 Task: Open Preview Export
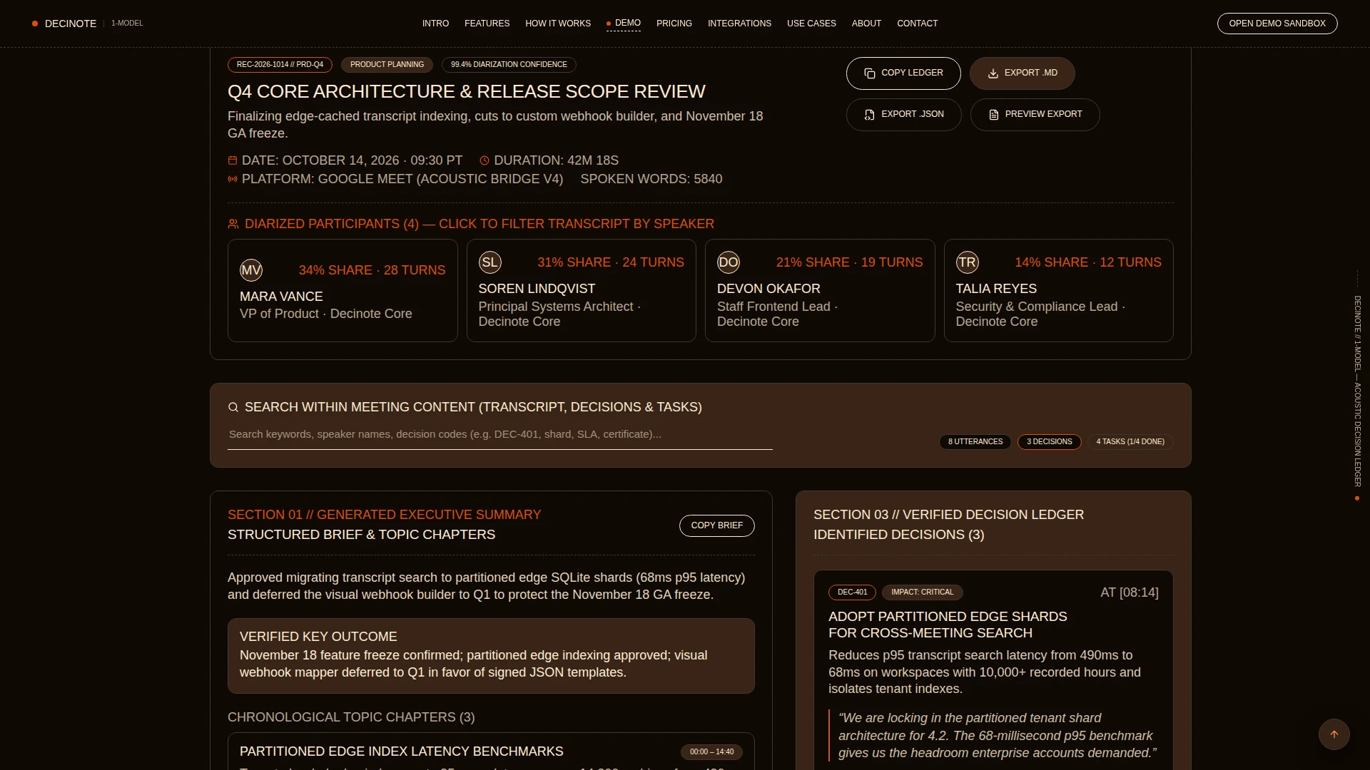click(1035, 115)
